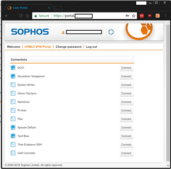Switch to the HTML5 VPN Portal tab
Viewport: 171px width, 169px height.
pyautogui.click(x=38, y=47)
